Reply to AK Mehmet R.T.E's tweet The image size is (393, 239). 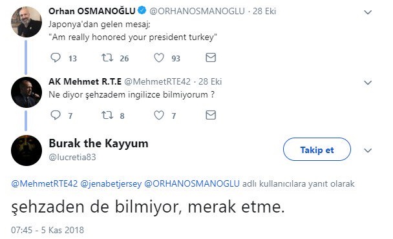click(x=56, y=115)
